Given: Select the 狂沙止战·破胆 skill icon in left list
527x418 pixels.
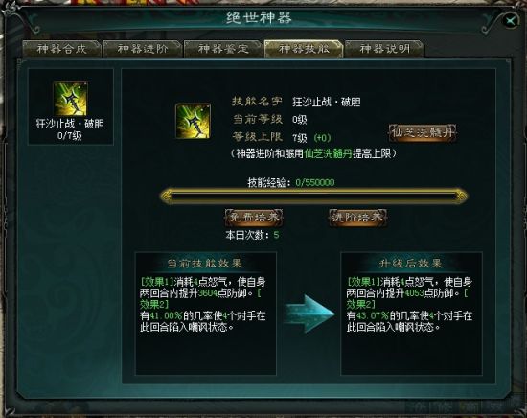Looking at the screenshot, I should pyautogui.click(x=71, y=99).
